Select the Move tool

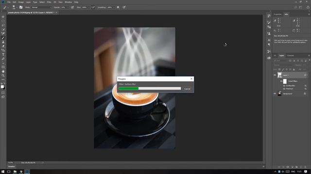3,17
